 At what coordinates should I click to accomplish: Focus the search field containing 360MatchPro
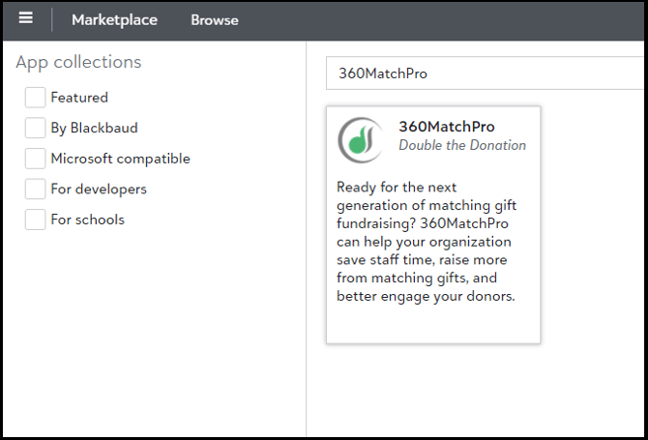pyautogui.click(x=484, y=73)
